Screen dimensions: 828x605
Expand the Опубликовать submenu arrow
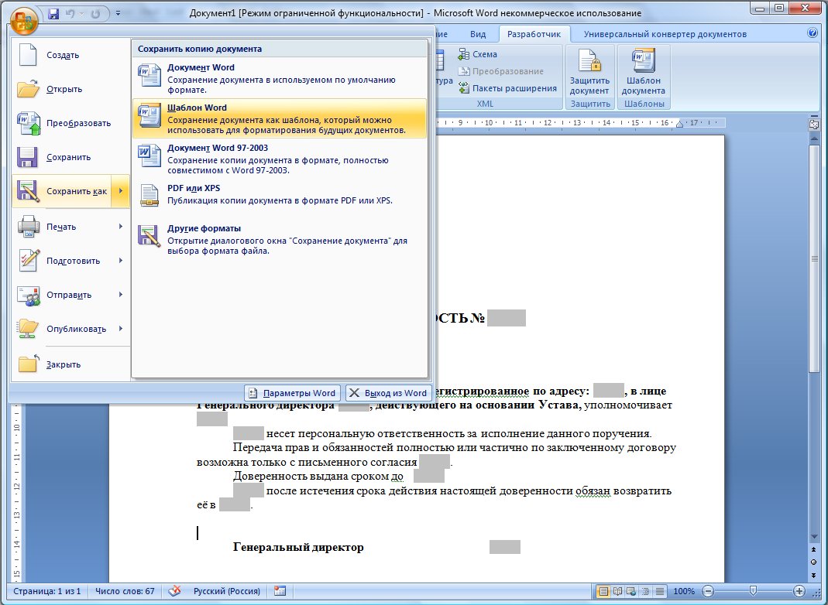[x=121, y=329]
